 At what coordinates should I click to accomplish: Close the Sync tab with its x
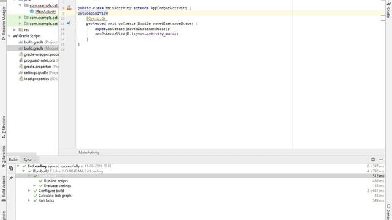pos(35,160)
